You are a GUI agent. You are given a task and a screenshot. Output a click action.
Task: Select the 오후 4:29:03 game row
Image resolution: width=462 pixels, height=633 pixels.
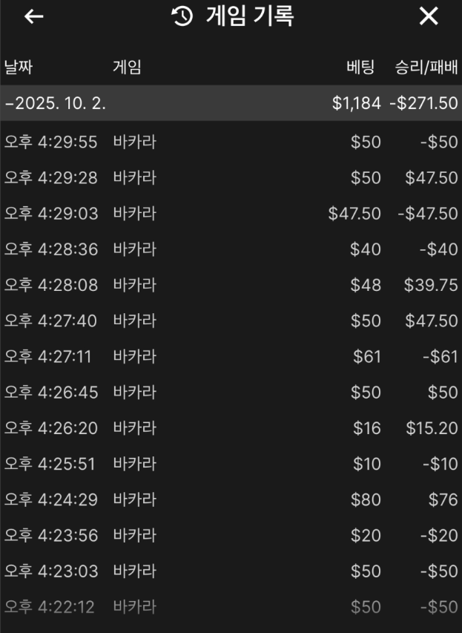point(231,214)
